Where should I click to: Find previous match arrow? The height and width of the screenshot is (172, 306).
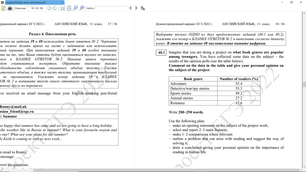131,8
